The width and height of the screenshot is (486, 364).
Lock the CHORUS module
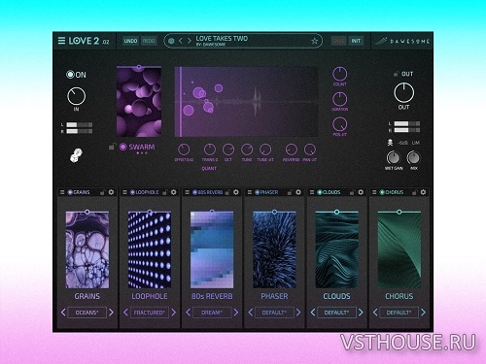click(414, 192)
